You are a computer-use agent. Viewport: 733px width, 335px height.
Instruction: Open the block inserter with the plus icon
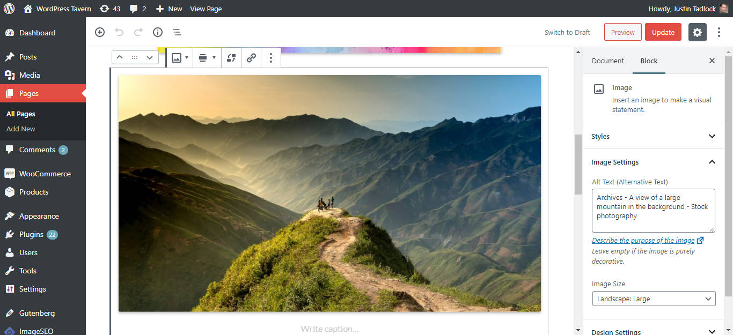coord(100,32)
